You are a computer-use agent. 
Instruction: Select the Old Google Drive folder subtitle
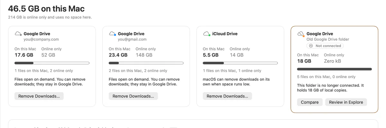(x=328, y=39)
